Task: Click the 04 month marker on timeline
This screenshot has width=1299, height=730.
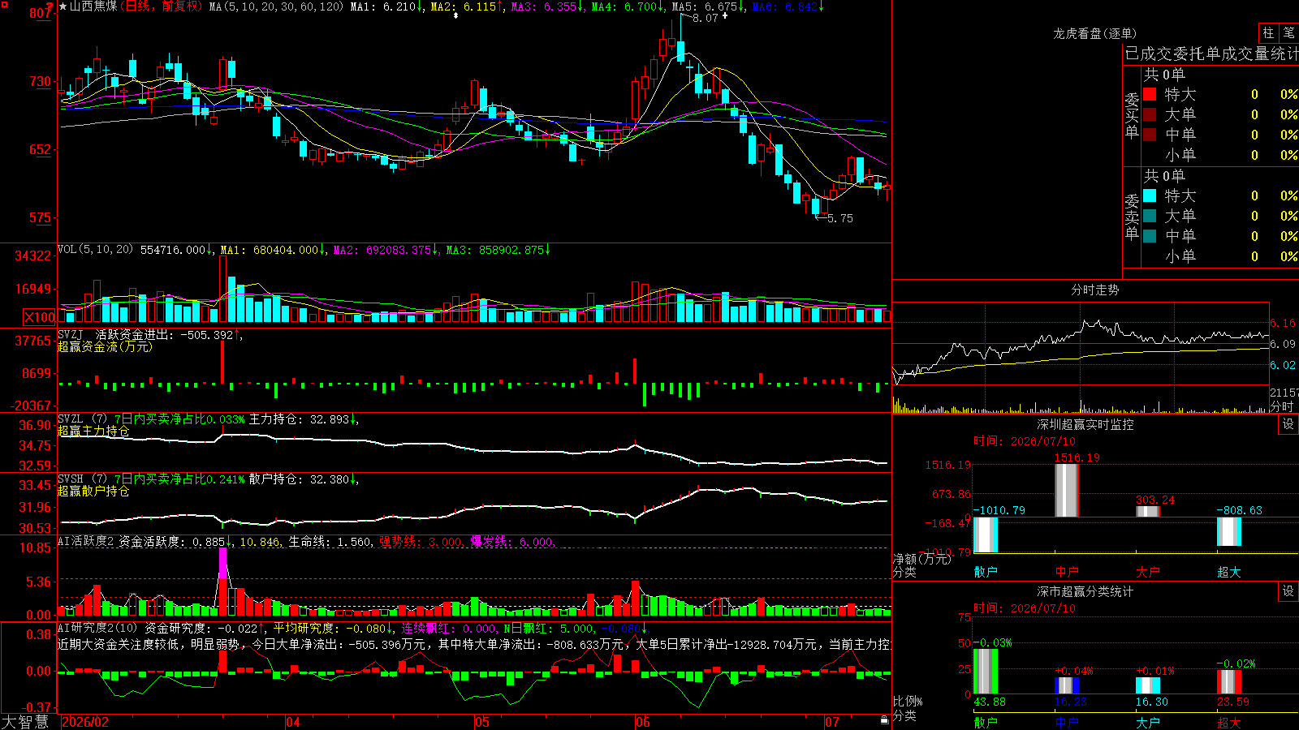Action: 292,722
